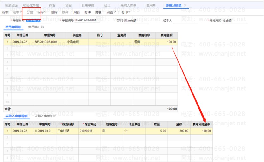This screenshot has height=162, width=264.
Task: Click the 消息 toolbar button
Action: pos(98,12)
